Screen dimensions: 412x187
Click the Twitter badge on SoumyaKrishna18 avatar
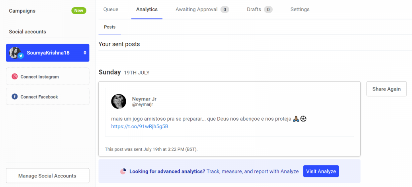click(x=21, y=56)
